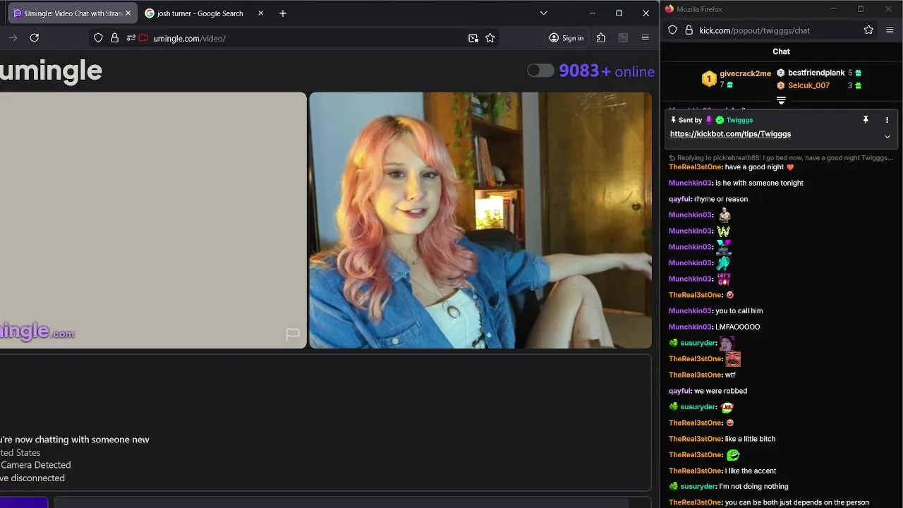Image resolution: width=903 pixels, height=508 pixels.
Task: Click the 'LMFAOOOOO' chat message
Action: [x=737, y=327]
